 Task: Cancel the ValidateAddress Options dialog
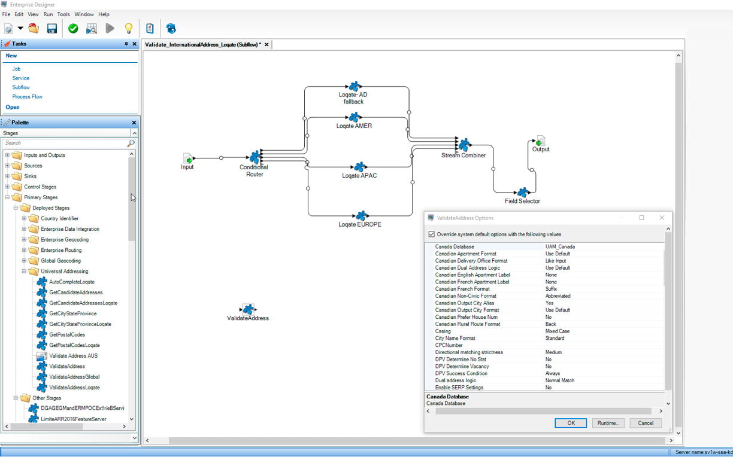click(646, 423)
